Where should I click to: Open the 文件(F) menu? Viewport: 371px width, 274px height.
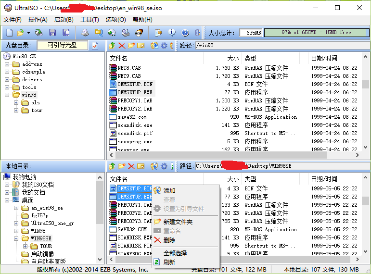[13, 20]
